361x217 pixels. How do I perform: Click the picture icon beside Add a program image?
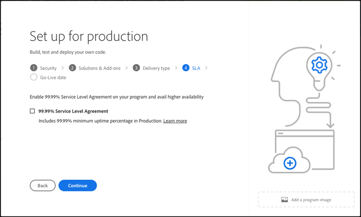pyautogui.click(x=284, y=200)
